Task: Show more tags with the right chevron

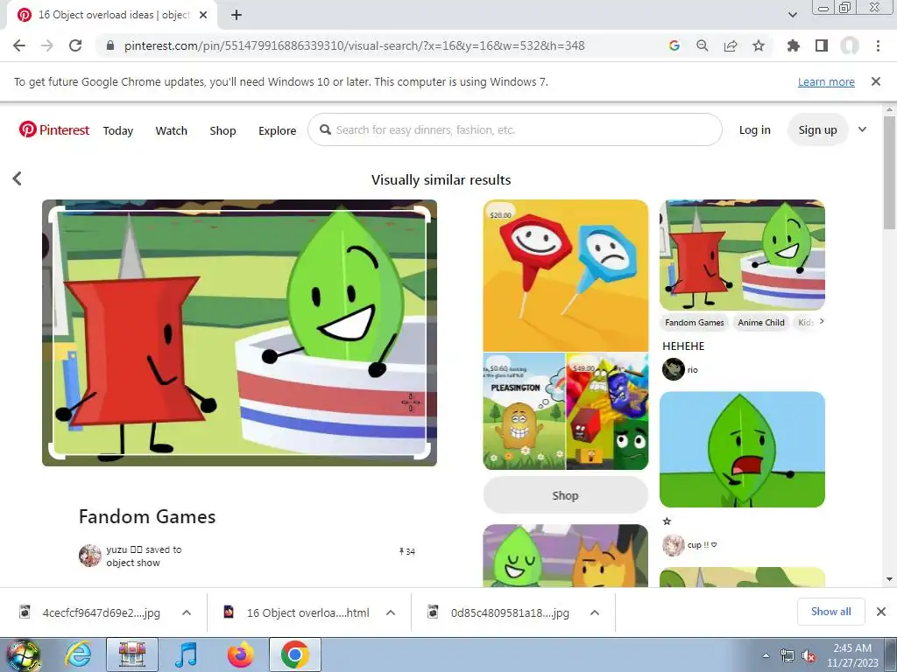Action: pyautogui.click(x=822, y=322)
